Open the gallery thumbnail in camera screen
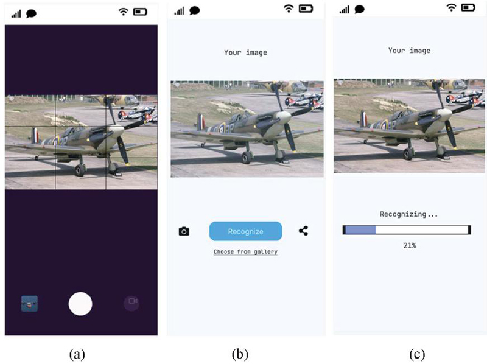487x364 pixels. pos(29,304)
